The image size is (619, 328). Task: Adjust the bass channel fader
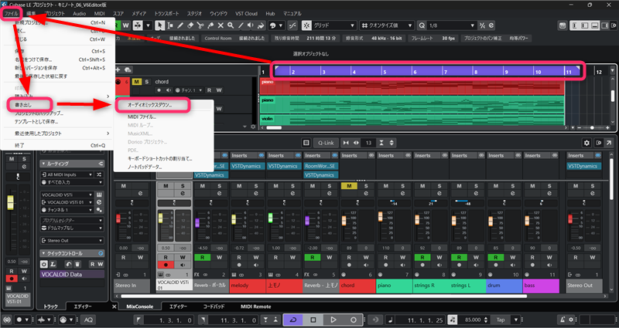(x=527, y=221)
